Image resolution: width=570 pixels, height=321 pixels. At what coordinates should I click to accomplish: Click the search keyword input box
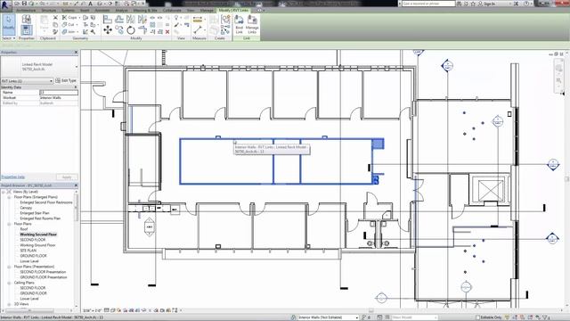pyautogui.click(x=428, y=4)
